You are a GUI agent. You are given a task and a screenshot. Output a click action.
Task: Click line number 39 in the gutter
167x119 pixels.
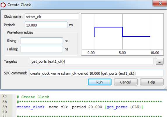click(x=5, y=107)
